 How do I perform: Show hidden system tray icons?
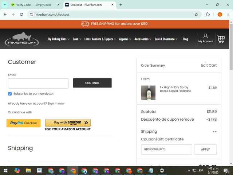[189, 171]
